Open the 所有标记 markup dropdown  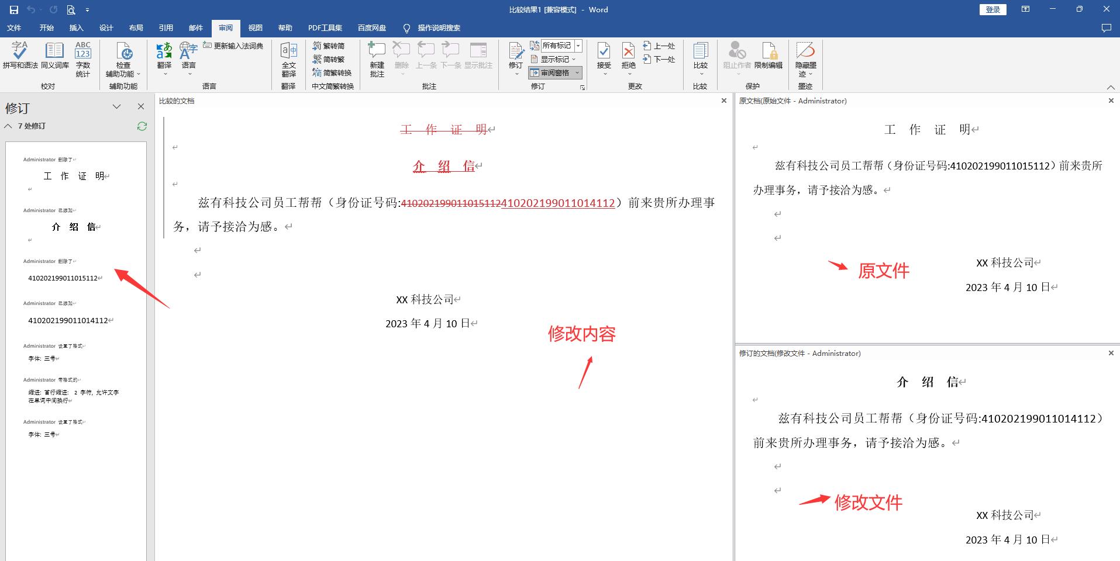click(x=578, y=45)
